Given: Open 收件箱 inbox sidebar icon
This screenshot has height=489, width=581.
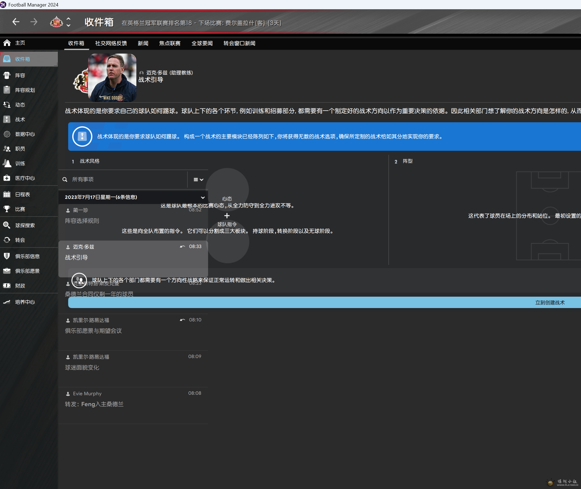Looking at the screenshot, I should [7, 59].
